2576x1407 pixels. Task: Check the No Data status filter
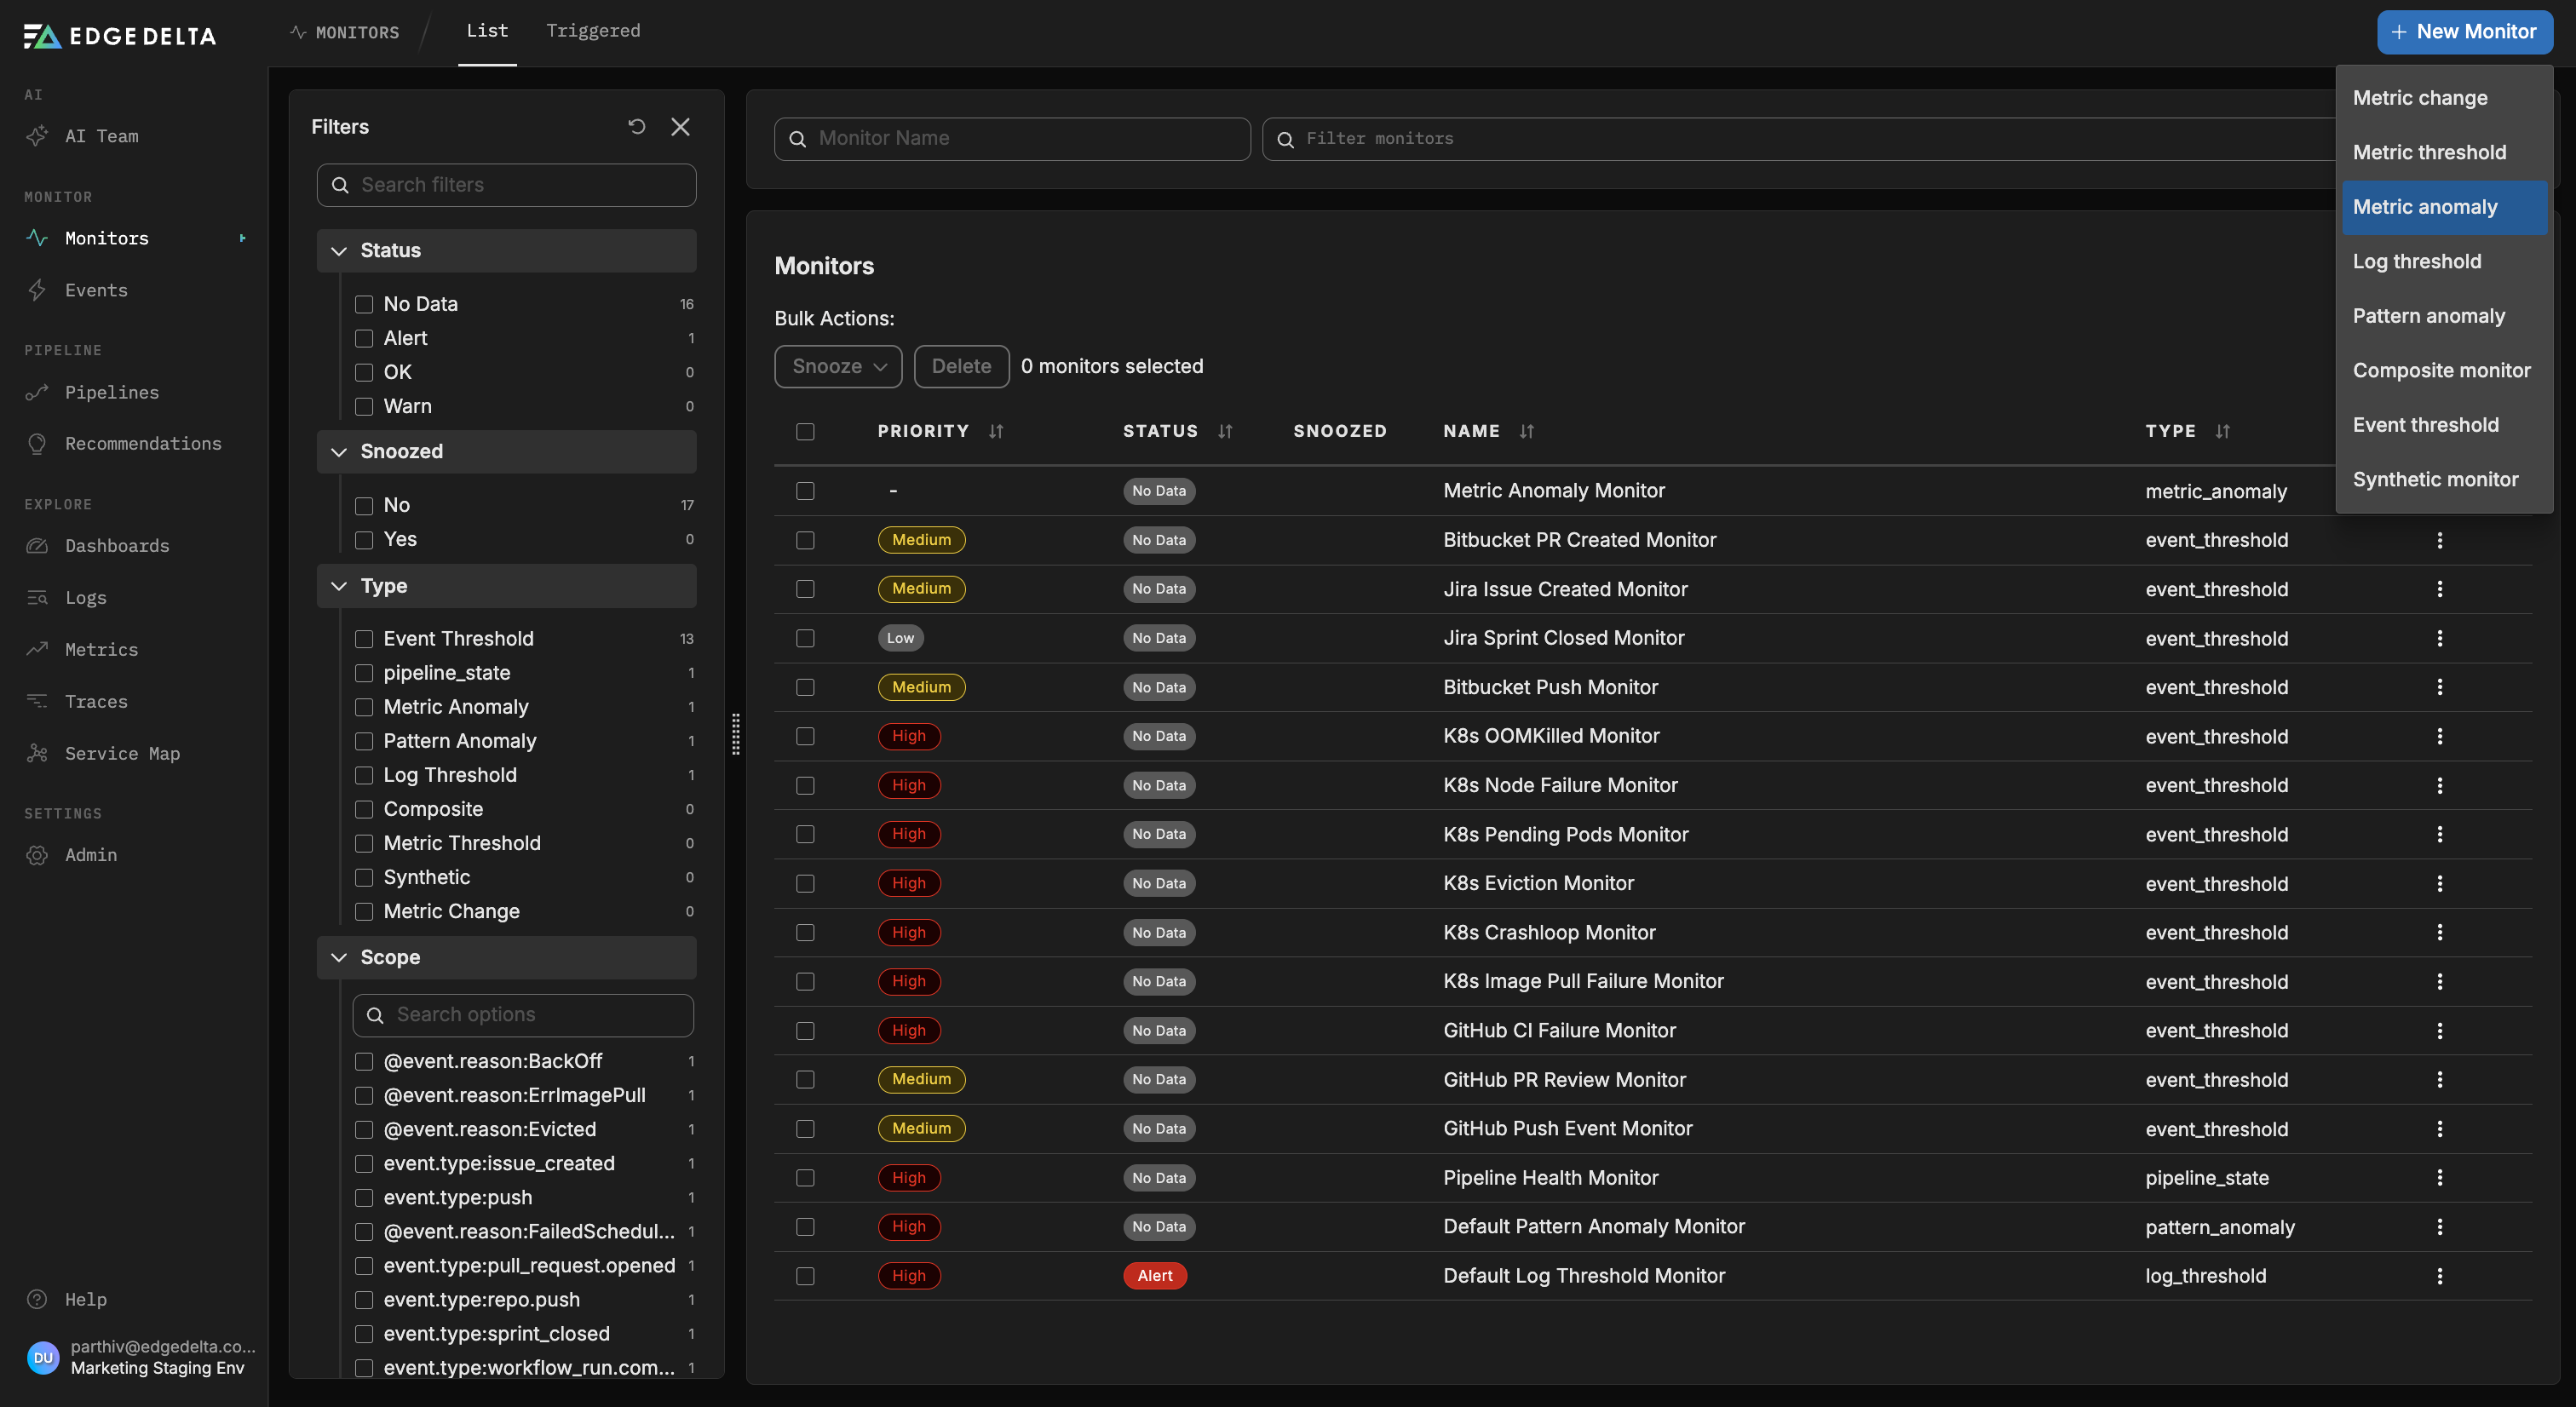[364, 304]
